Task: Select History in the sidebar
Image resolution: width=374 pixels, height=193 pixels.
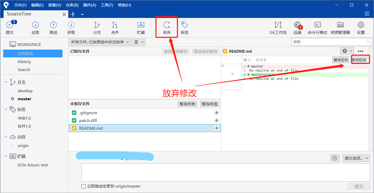Action: [x=24, y=61]
